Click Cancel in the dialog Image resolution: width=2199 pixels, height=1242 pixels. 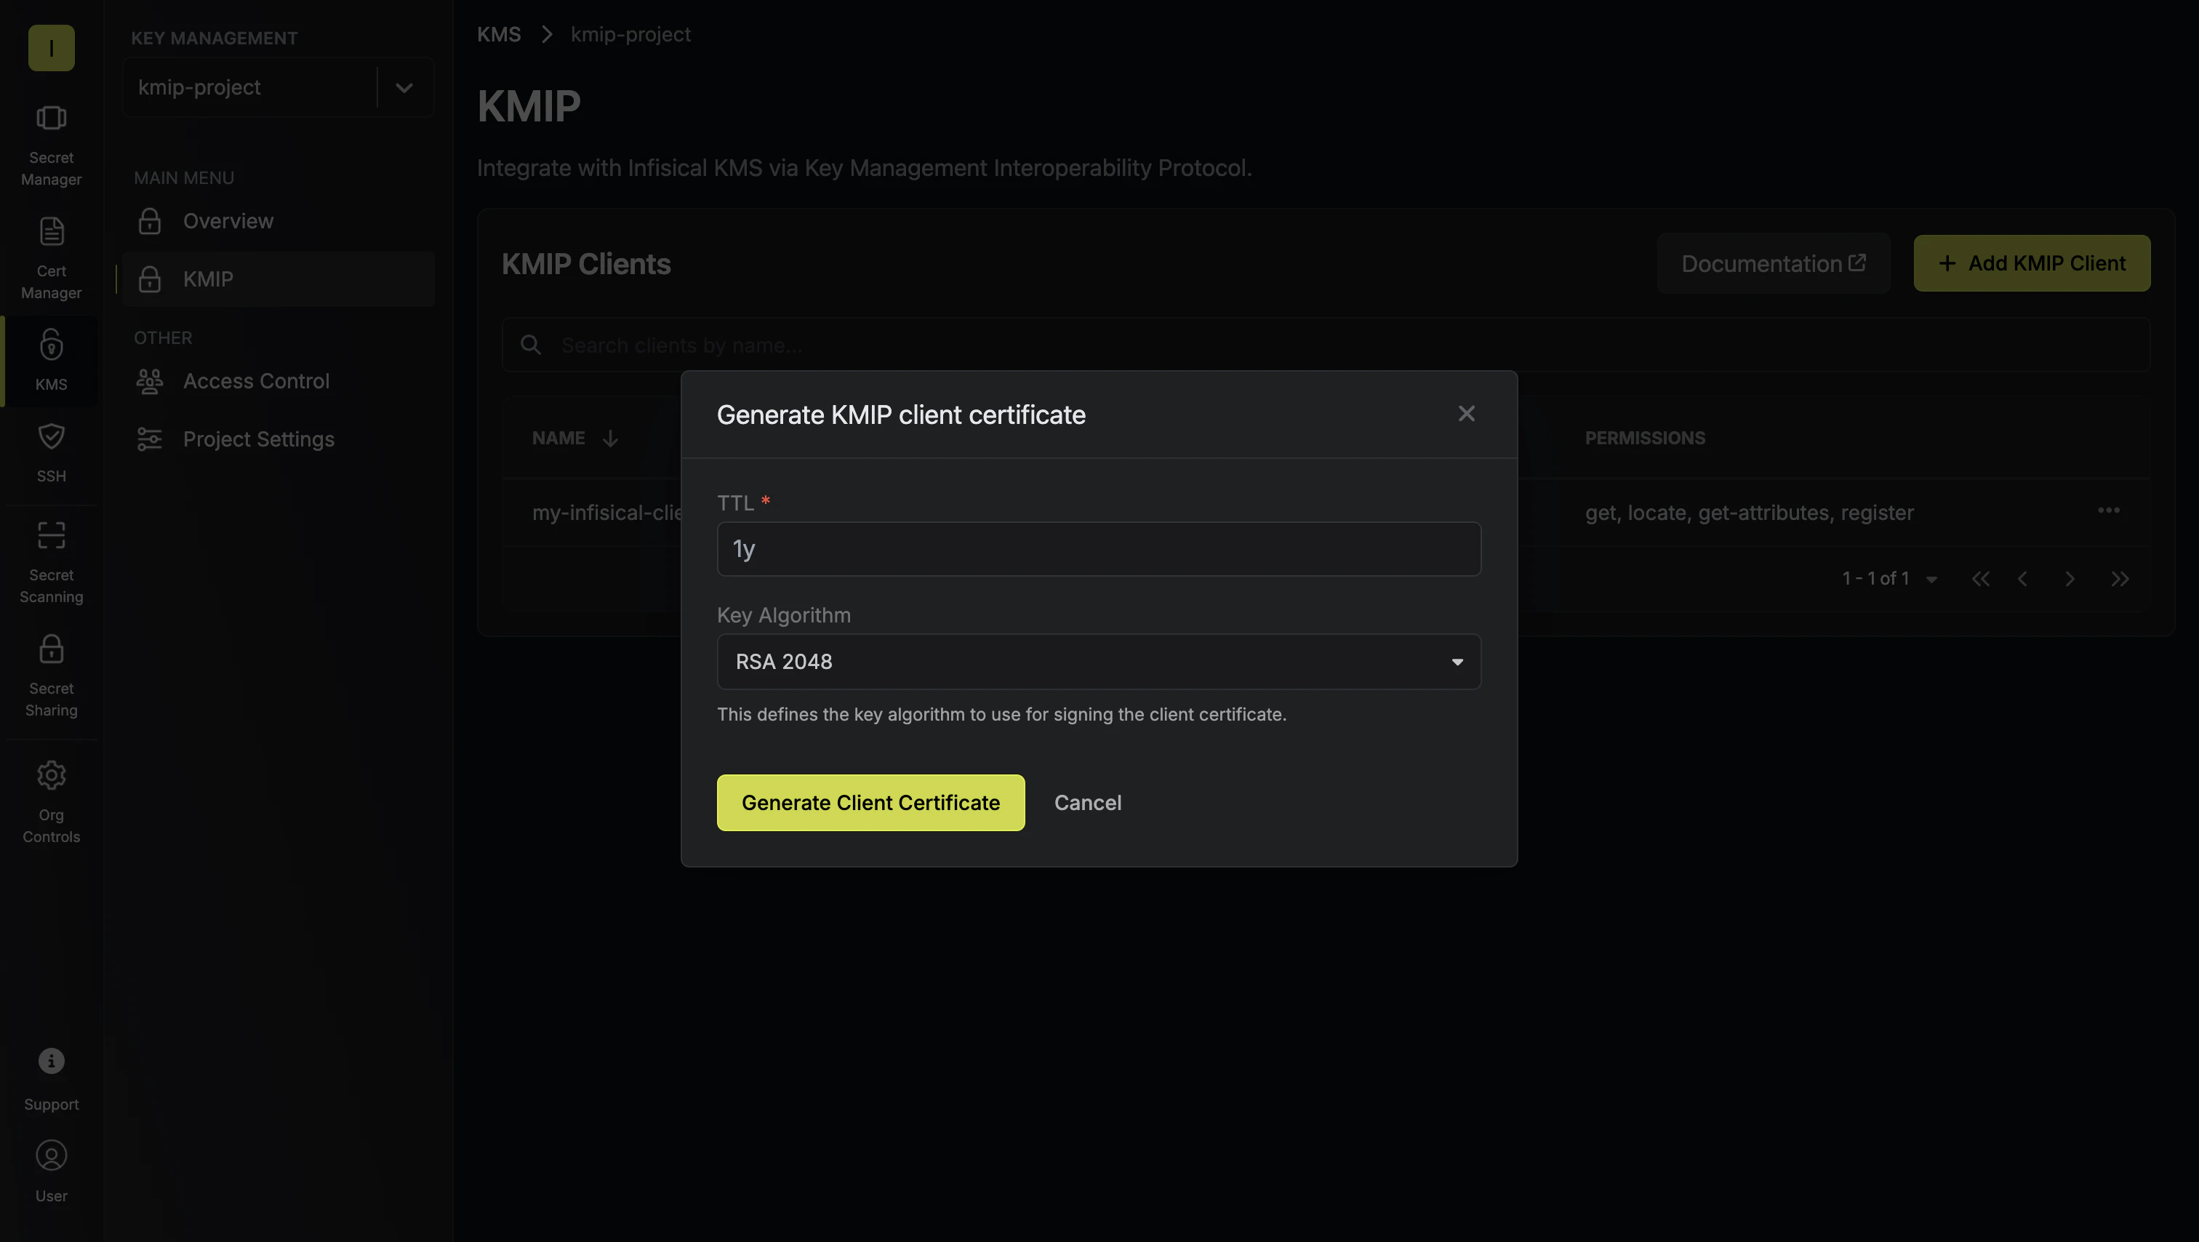click(1088, 802)
